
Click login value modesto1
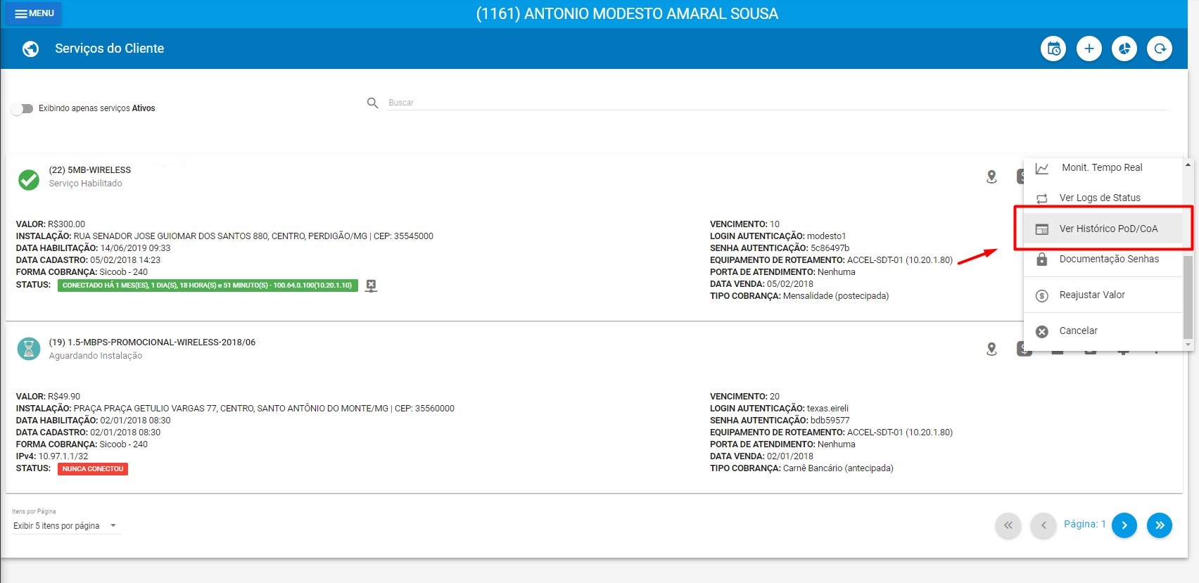[x=826, y=236]
